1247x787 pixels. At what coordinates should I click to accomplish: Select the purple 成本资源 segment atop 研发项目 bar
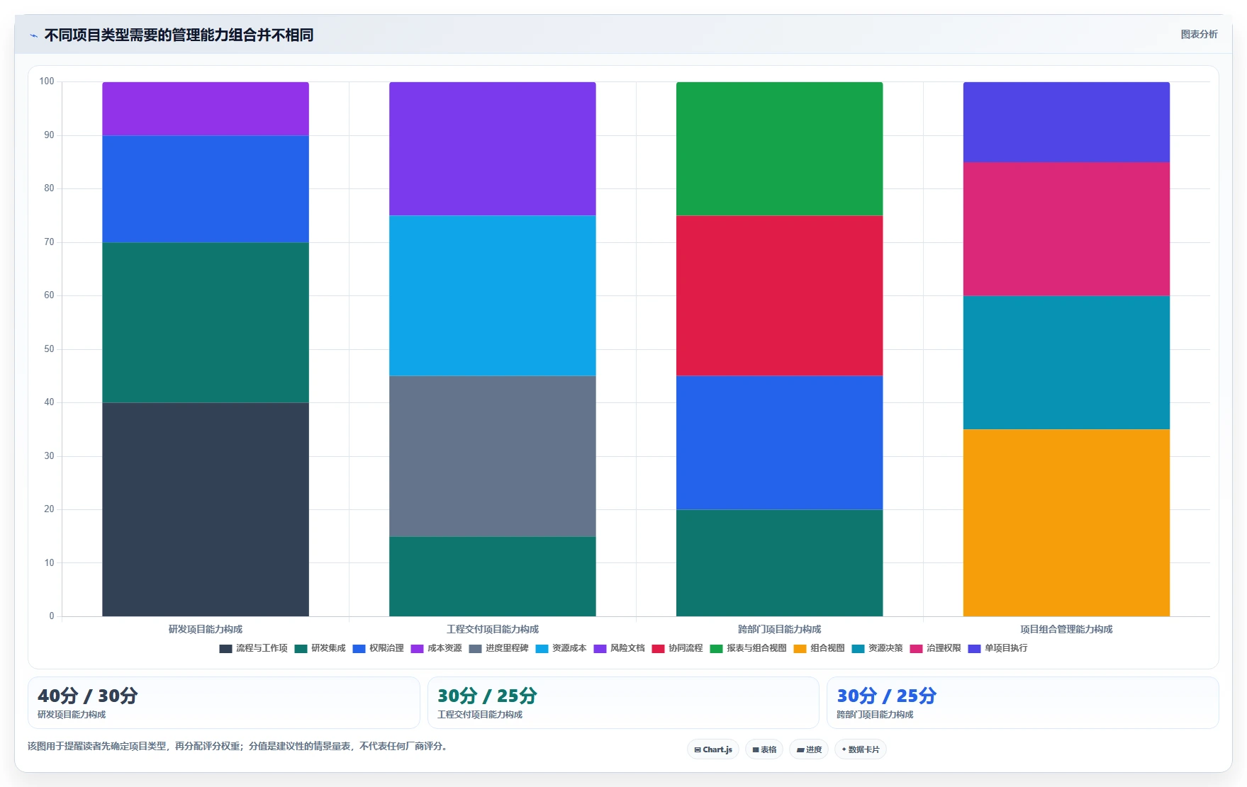pyautogui.click(x=206, y=108)
